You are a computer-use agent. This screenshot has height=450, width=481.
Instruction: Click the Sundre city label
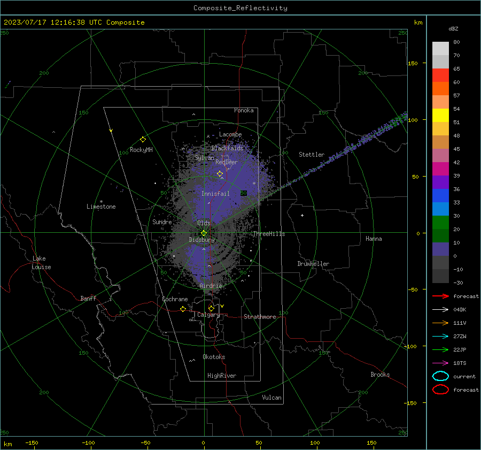click(x=162, y=222)
